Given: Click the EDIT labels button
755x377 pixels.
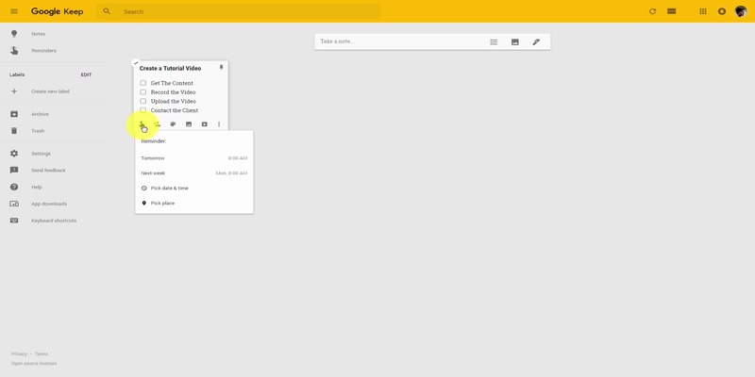Looking at the screenshot, I should pos(86,74).
